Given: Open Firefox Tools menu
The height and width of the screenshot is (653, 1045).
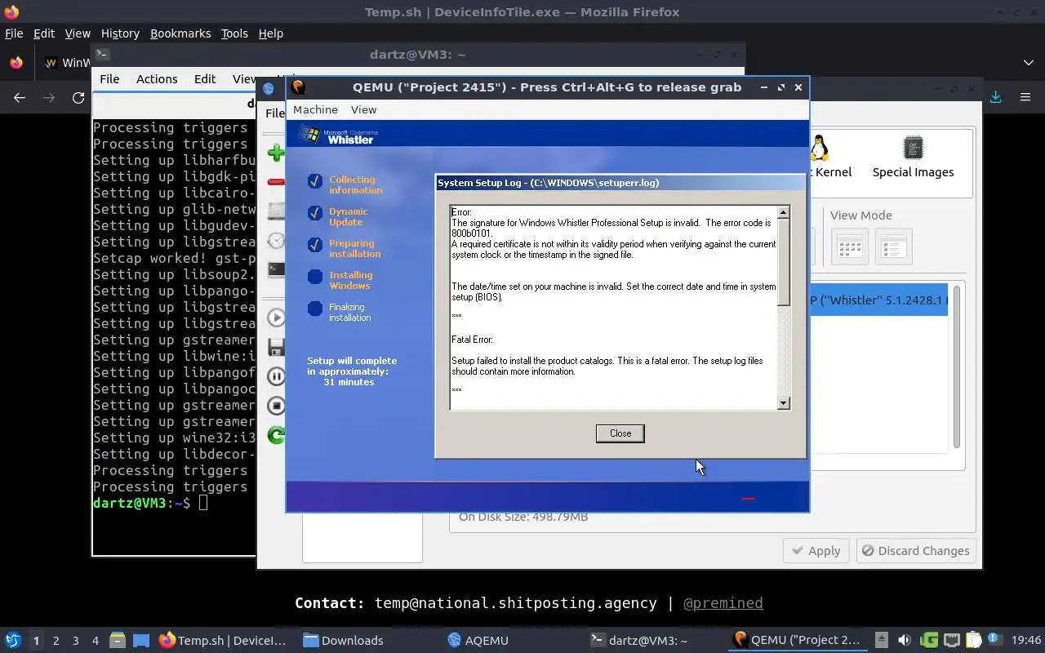Looking at the screenshot, I should [234, 33].
